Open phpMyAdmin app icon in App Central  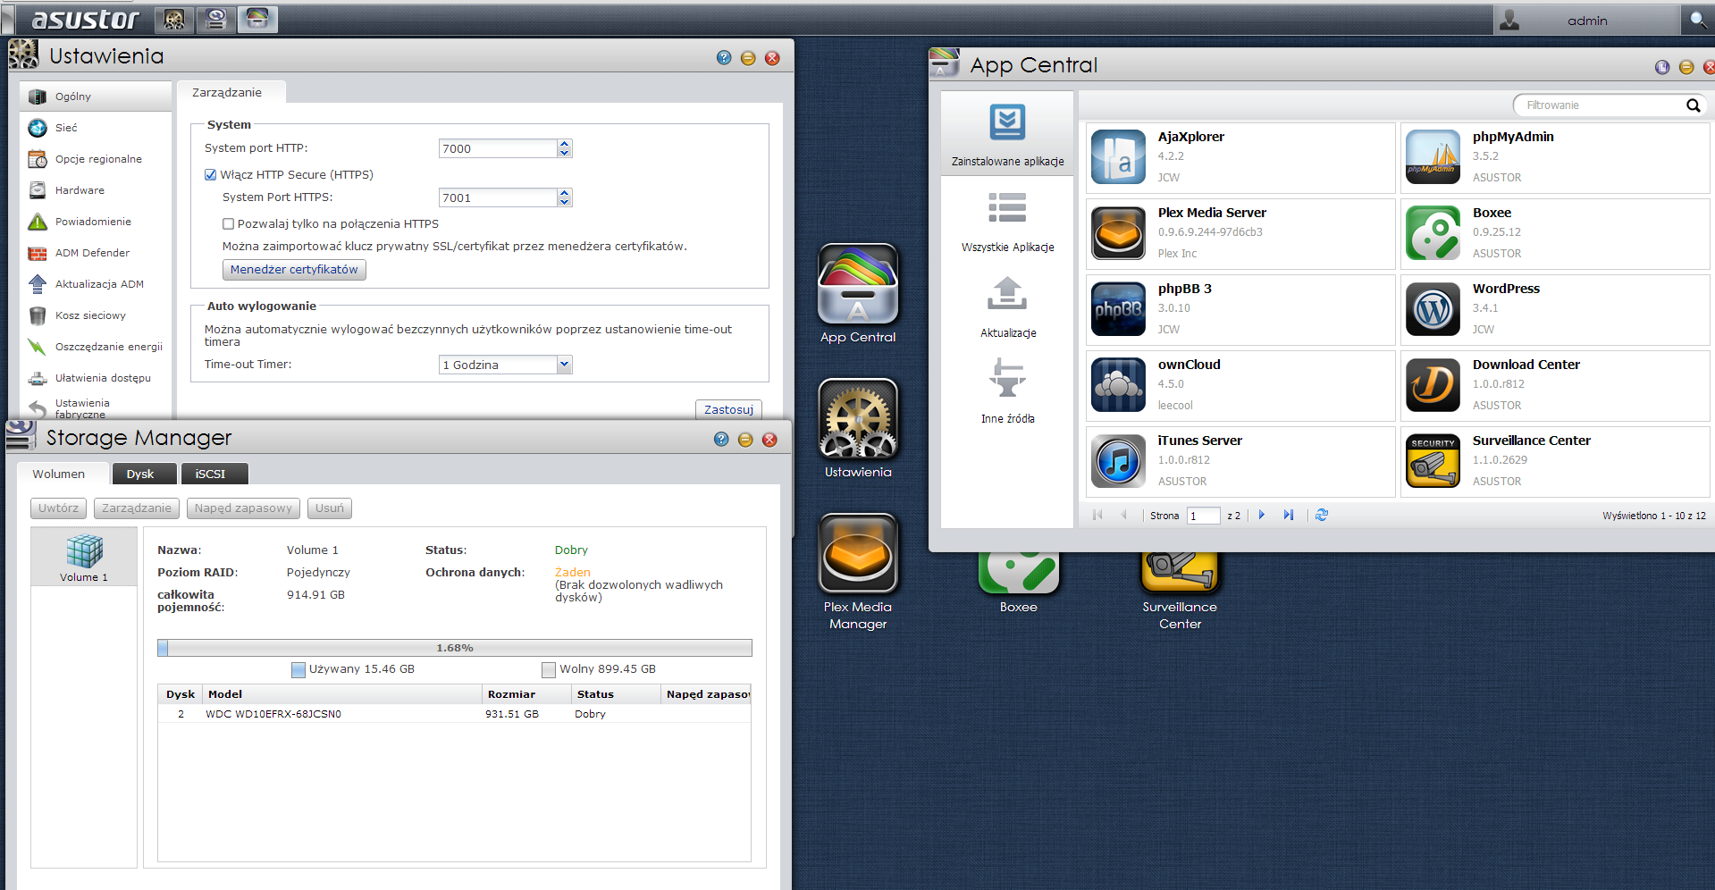tap(1433, 157)
